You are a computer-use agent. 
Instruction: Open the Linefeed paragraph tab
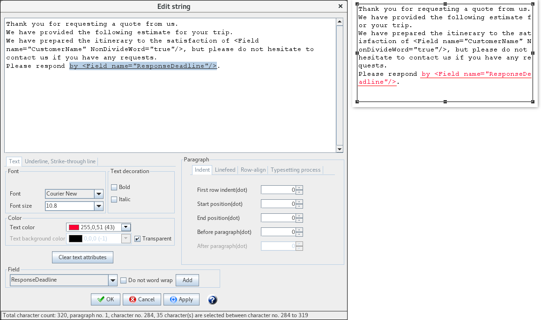(225, 170)
